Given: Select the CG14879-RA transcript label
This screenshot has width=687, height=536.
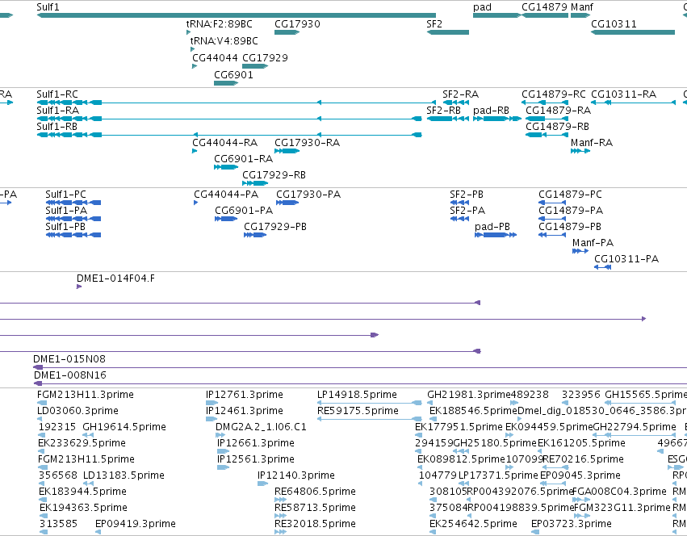Looking at the screenshot, I should point(559,111).
